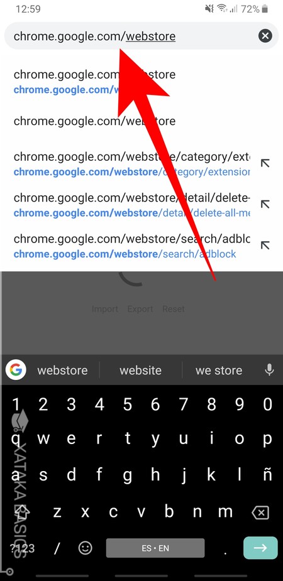
Task: Clear the URL with the X icon
Action: point(265,36)
